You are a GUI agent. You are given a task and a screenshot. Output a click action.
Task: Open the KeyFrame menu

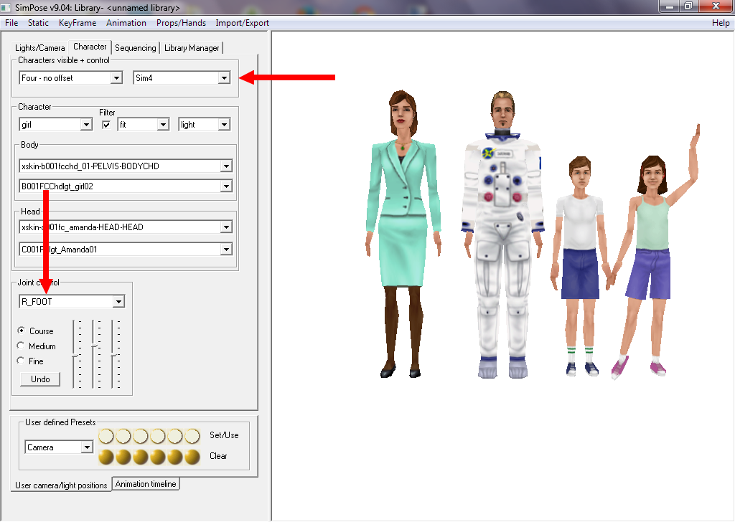[x=77, y=23]
